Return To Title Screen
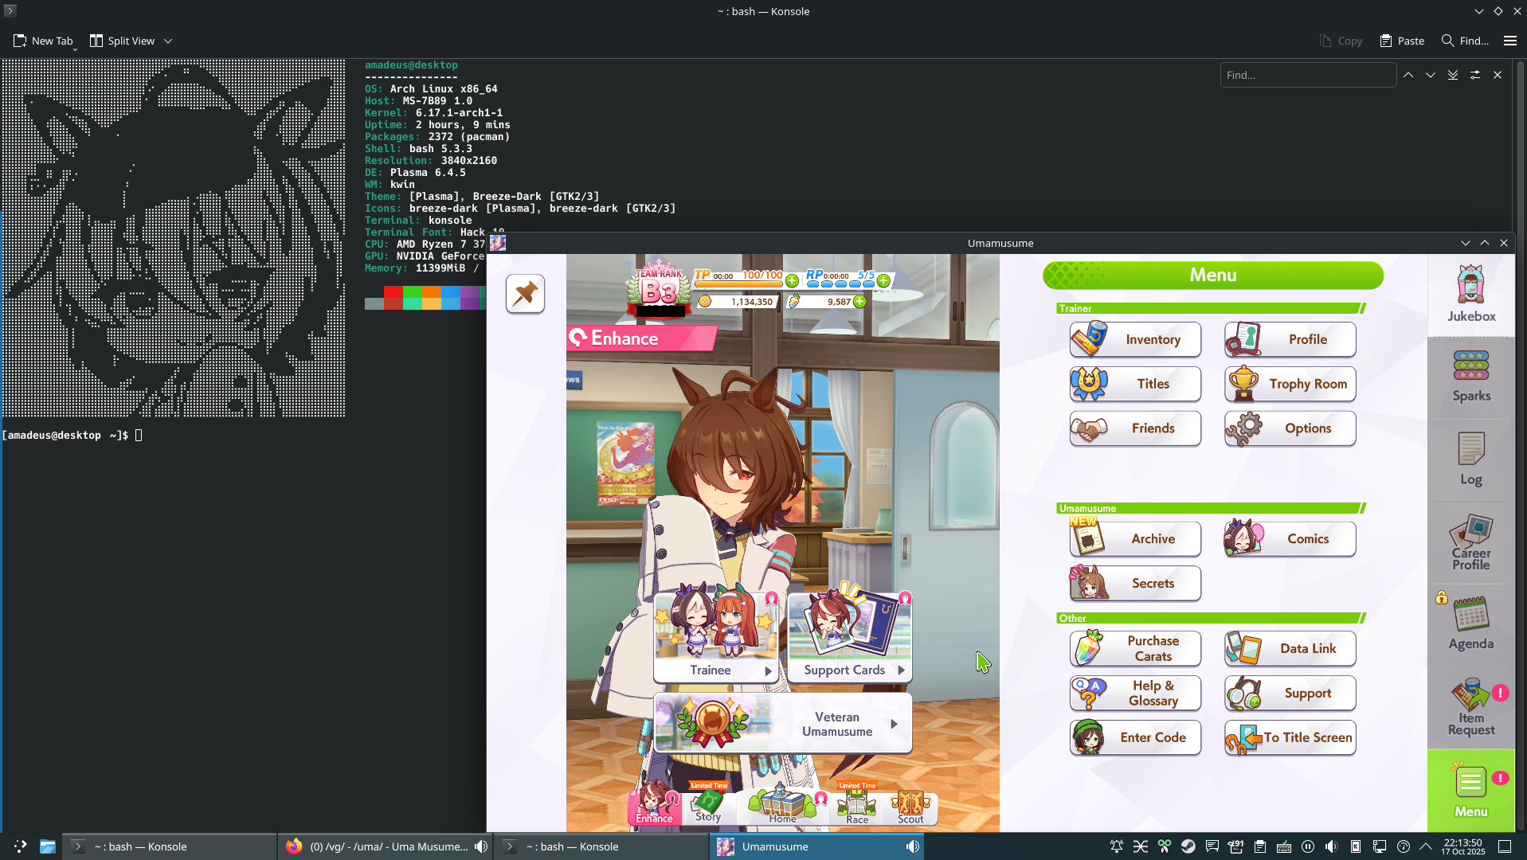Screen dimensions: 1527x860 point(1290,737)
